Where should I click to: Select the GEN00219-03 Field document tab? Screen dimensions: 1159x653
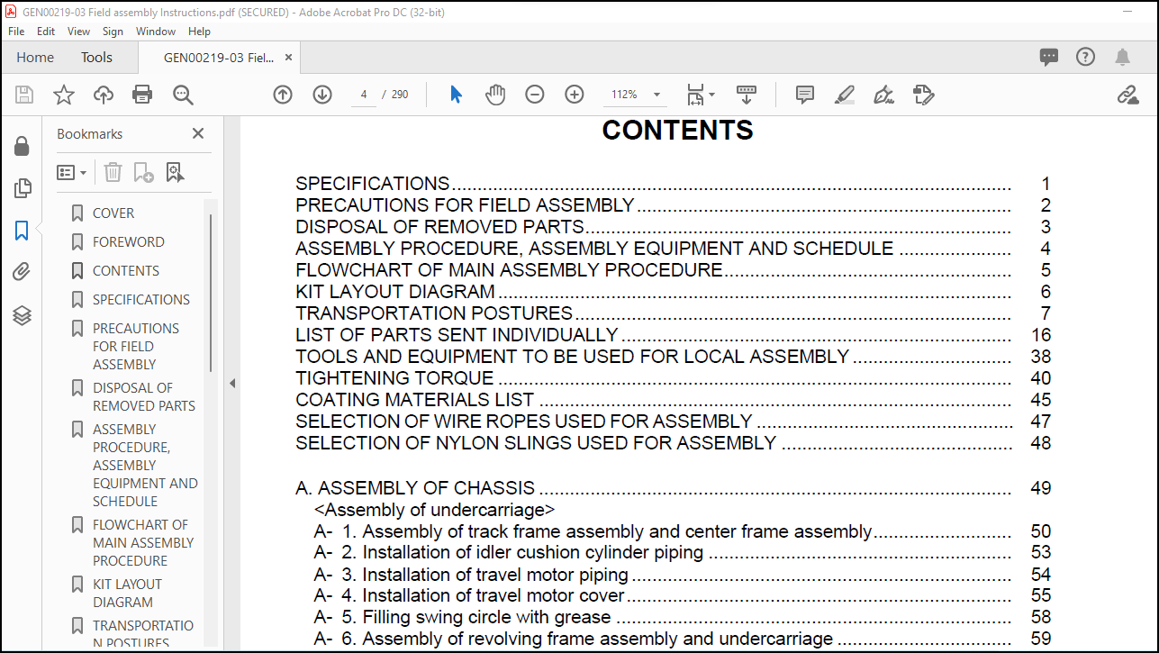[219, 57]
